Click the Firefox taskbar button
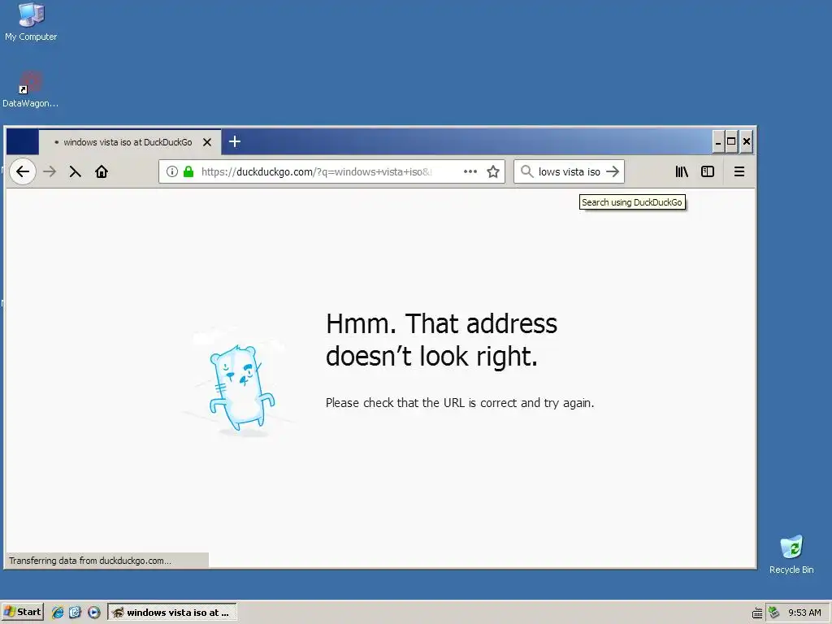Viewport: 832px width, 624px height. click(x=172, y=612)
